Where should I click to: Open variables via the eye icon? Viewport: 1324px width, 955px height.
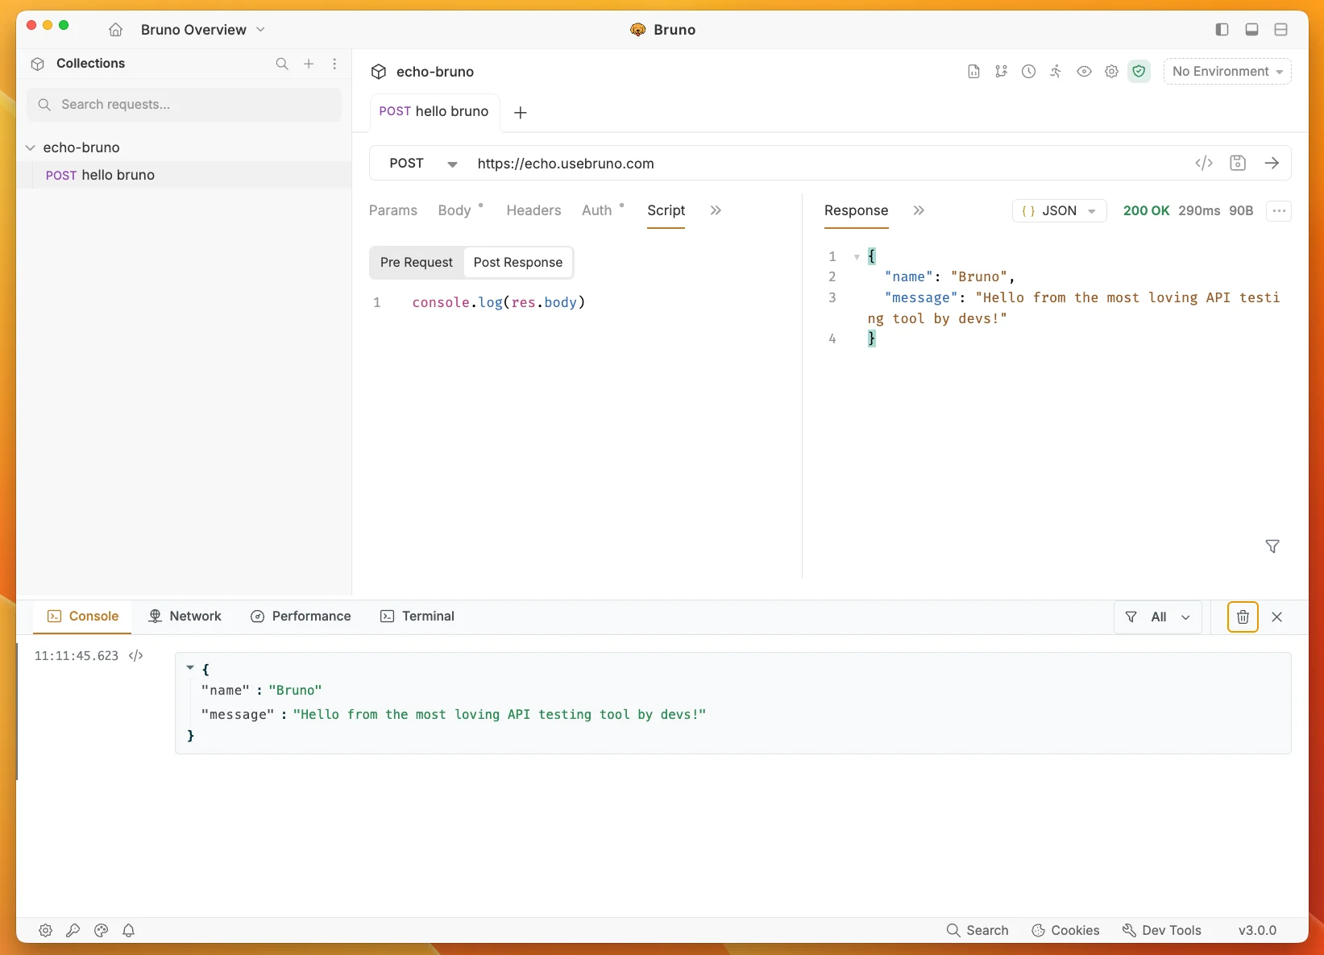(x=1084, y=72)
